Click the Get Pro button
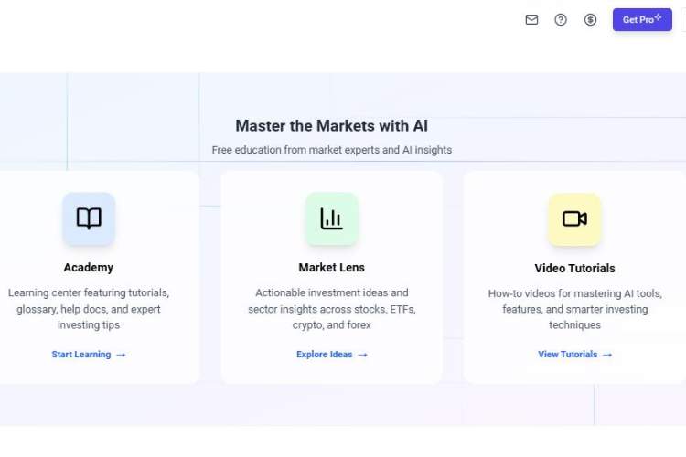Image resolution: width=686 pixels, height=457 pixels. click(x=641, y=19)
